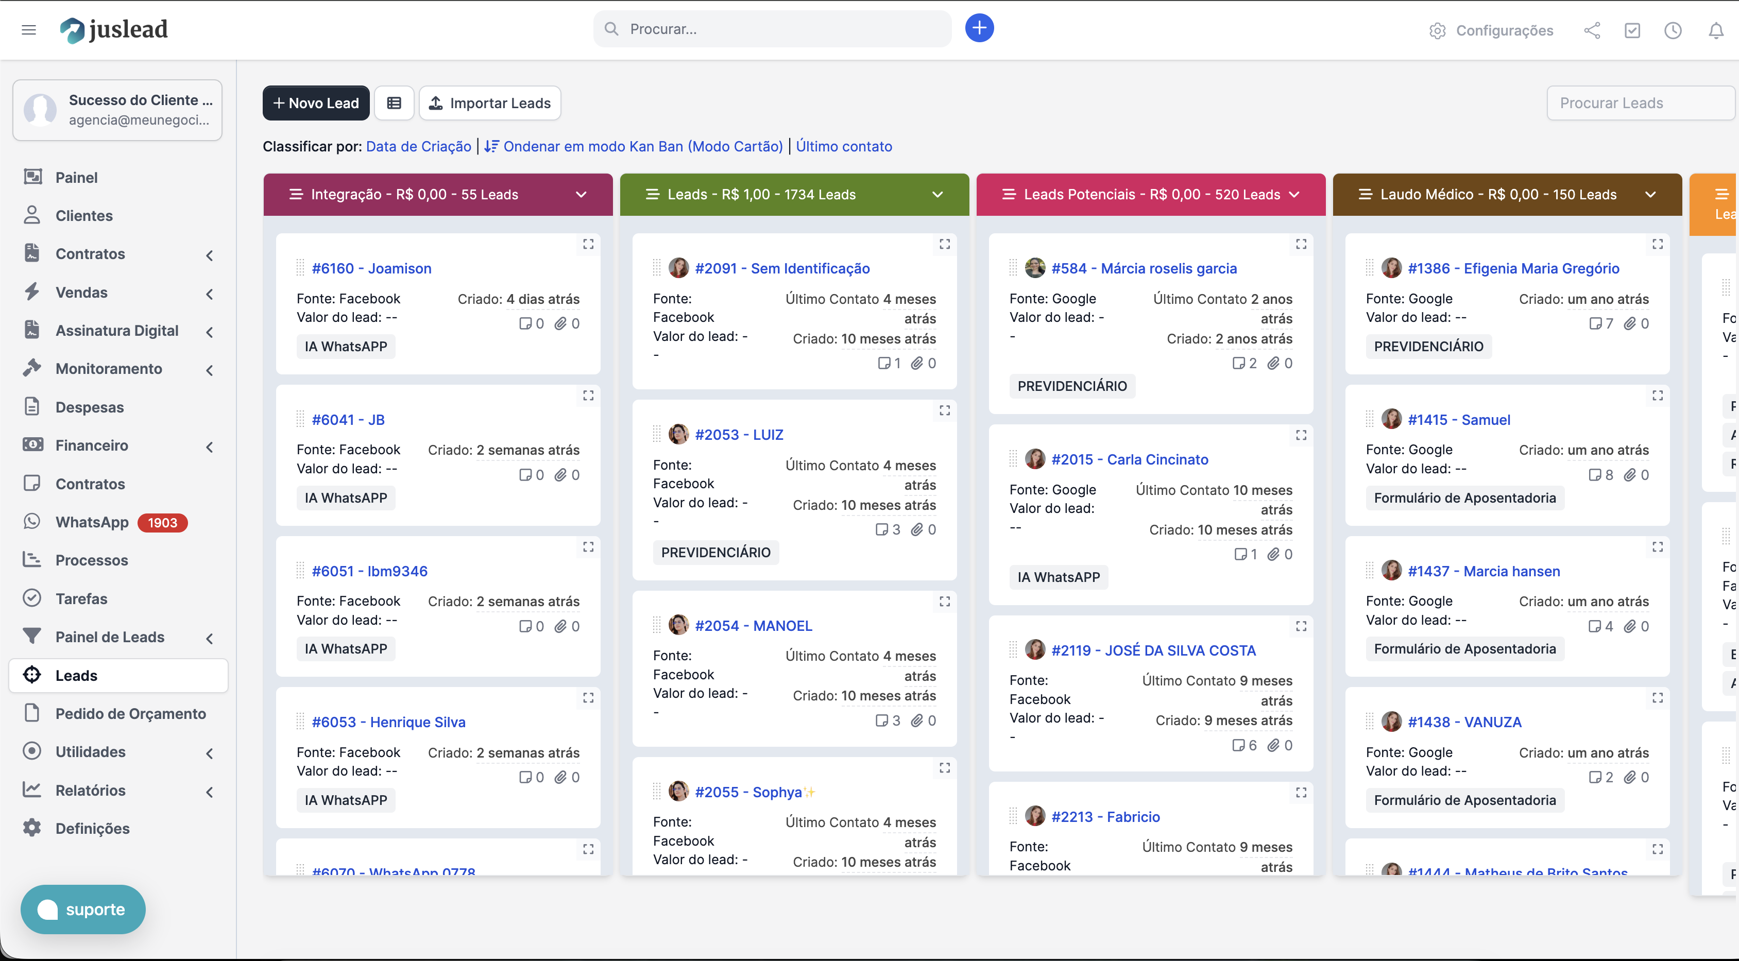Open the clock timer icon
Image resolution: width=1739 pixels, height=961 pixels.
pyautogui.click(x=1673, y=30)
